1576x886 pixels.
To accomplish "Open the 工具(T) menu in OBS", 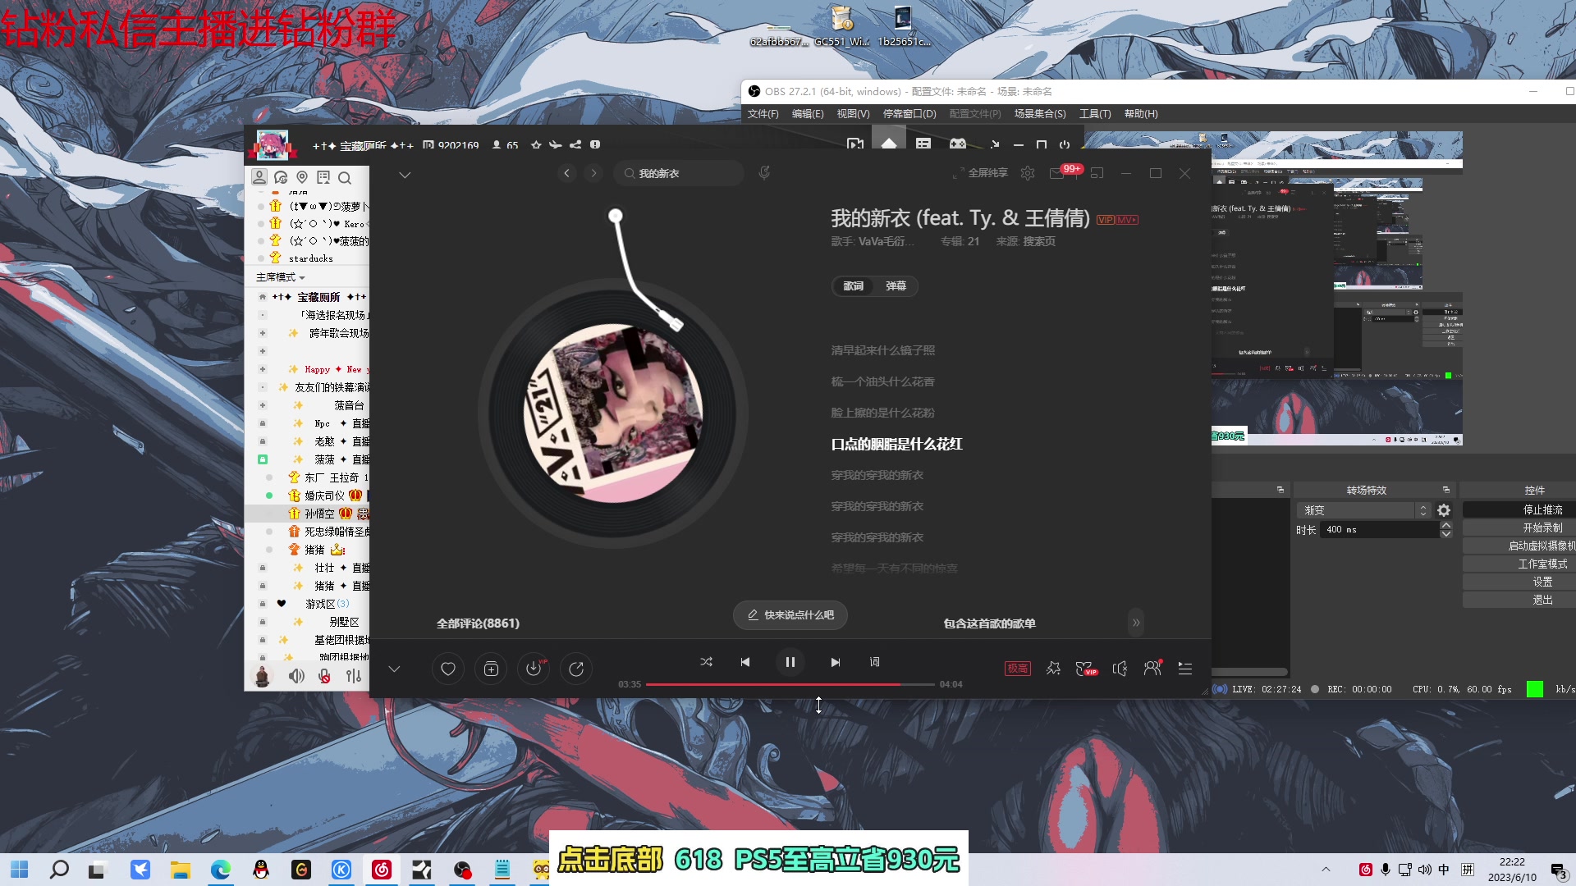I will [x=1094, y=114].
